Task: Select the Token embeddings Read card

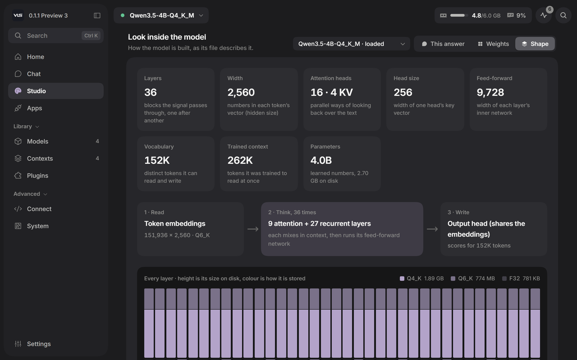Action: (x=190, y=229)
